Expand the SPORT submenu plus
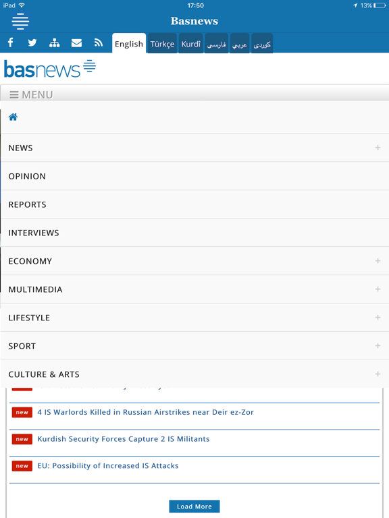 378,346
